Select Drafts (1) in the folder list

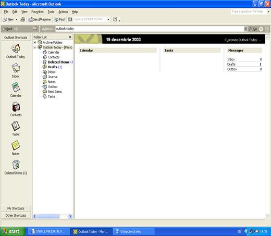pos(55,67)
